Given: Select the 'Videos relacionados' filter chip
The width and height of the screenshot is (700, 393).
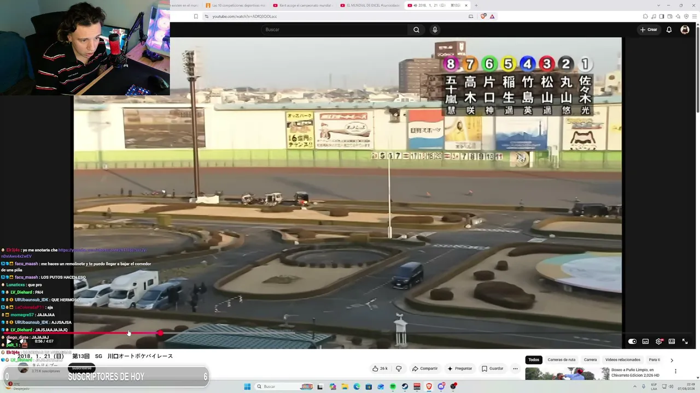Looking at the screenshot, I should (622, 360).
